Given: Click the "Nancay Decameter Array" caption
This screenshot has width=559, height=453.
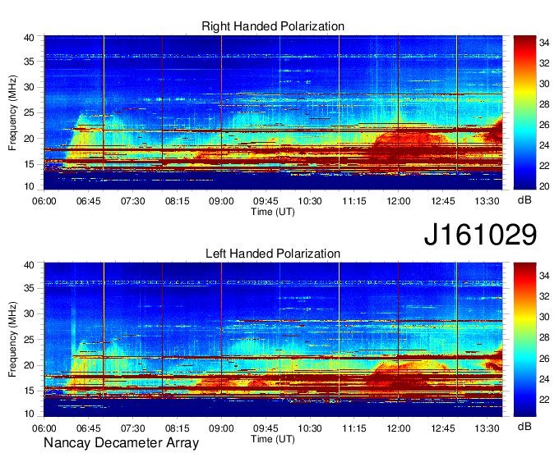Looking at the screenshot, I should pyautogui.click(x=121, y=443).
